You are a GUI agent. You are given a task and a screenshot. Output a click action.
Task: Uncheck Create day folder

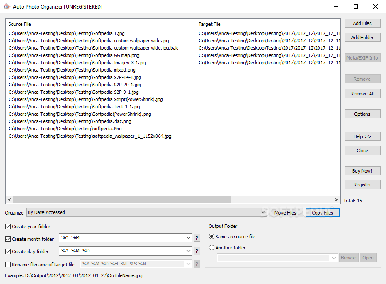7,251
